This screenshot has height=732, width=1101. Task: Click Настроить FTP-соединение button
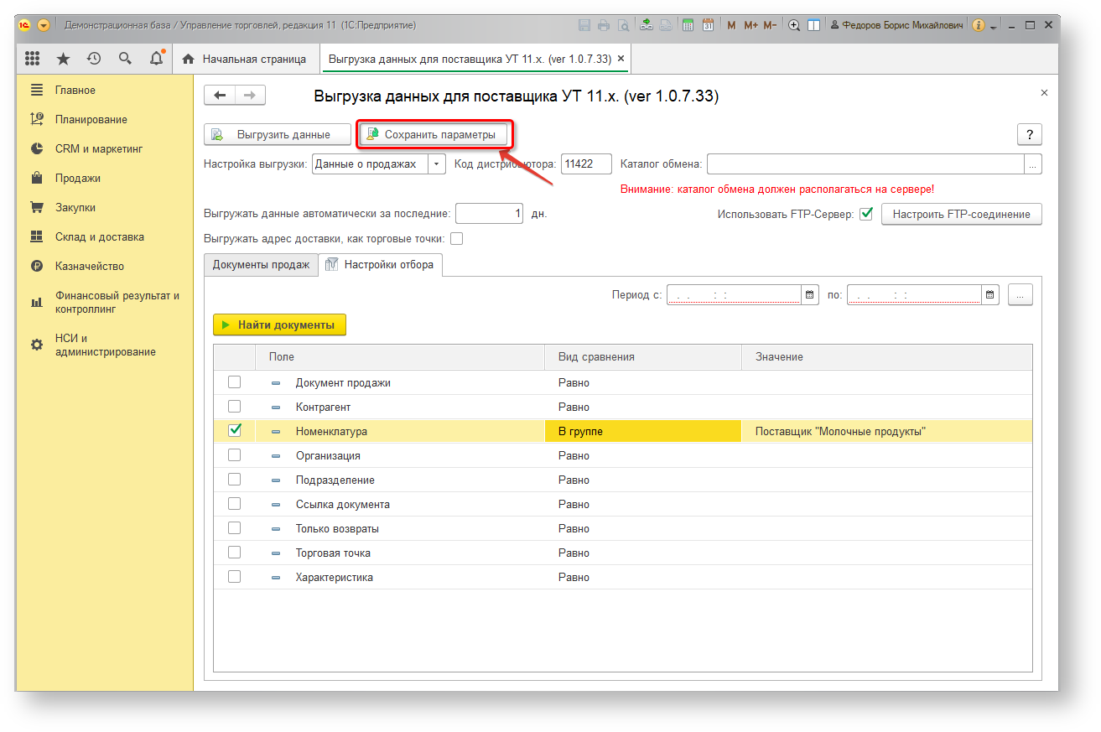click(x=961, y=214)
